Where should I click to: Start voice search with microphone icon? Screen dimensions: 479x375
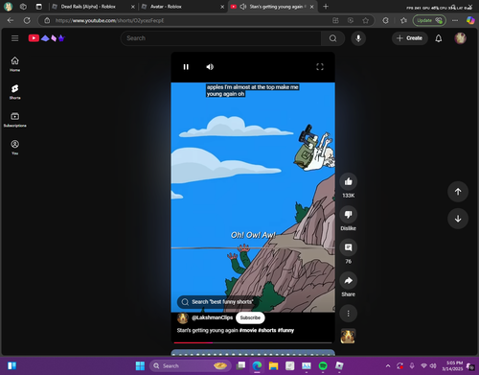click(x=358, y=38)
